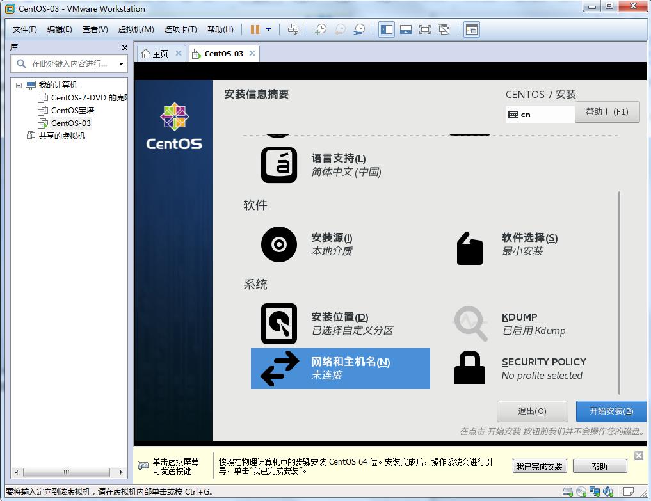Open 网络和主机名(N) arrows icon
Image resolution: width=651 pixels, height=501 pixels.
280,369
